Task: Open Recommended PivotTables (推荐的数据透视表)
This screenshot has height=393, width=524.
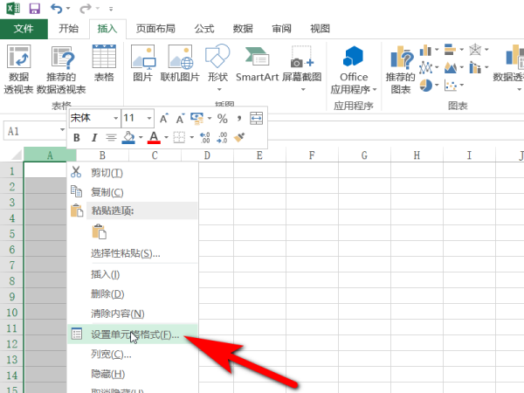Action: [x=61, y=70]
